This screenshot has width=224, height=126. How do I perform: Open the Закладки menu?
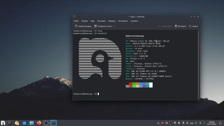tap(101, 21)
